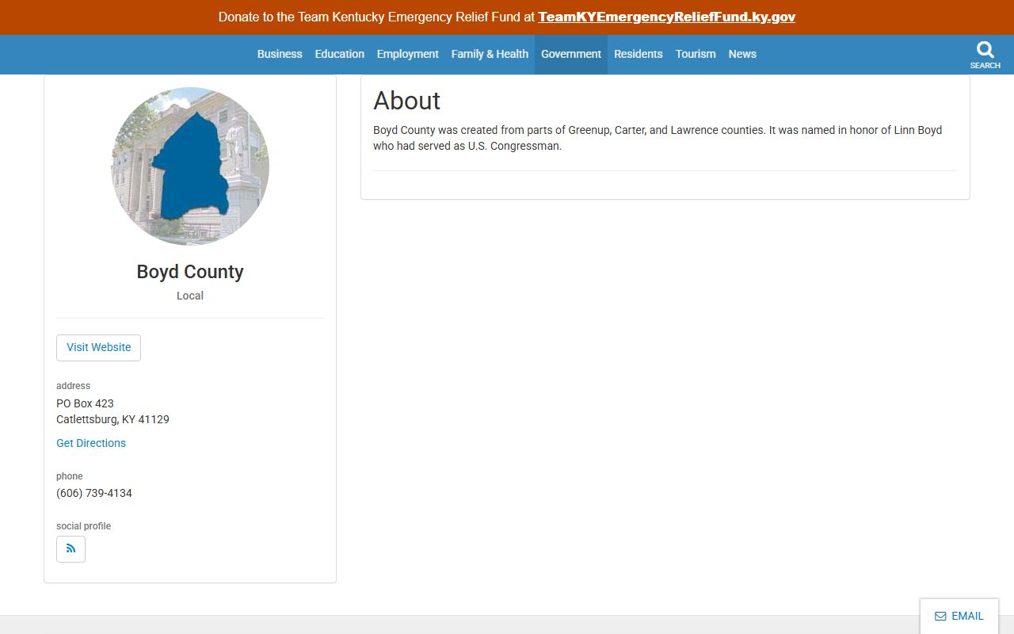
Task: Click the Local label under Boyd County
Action: pos(190,296)
